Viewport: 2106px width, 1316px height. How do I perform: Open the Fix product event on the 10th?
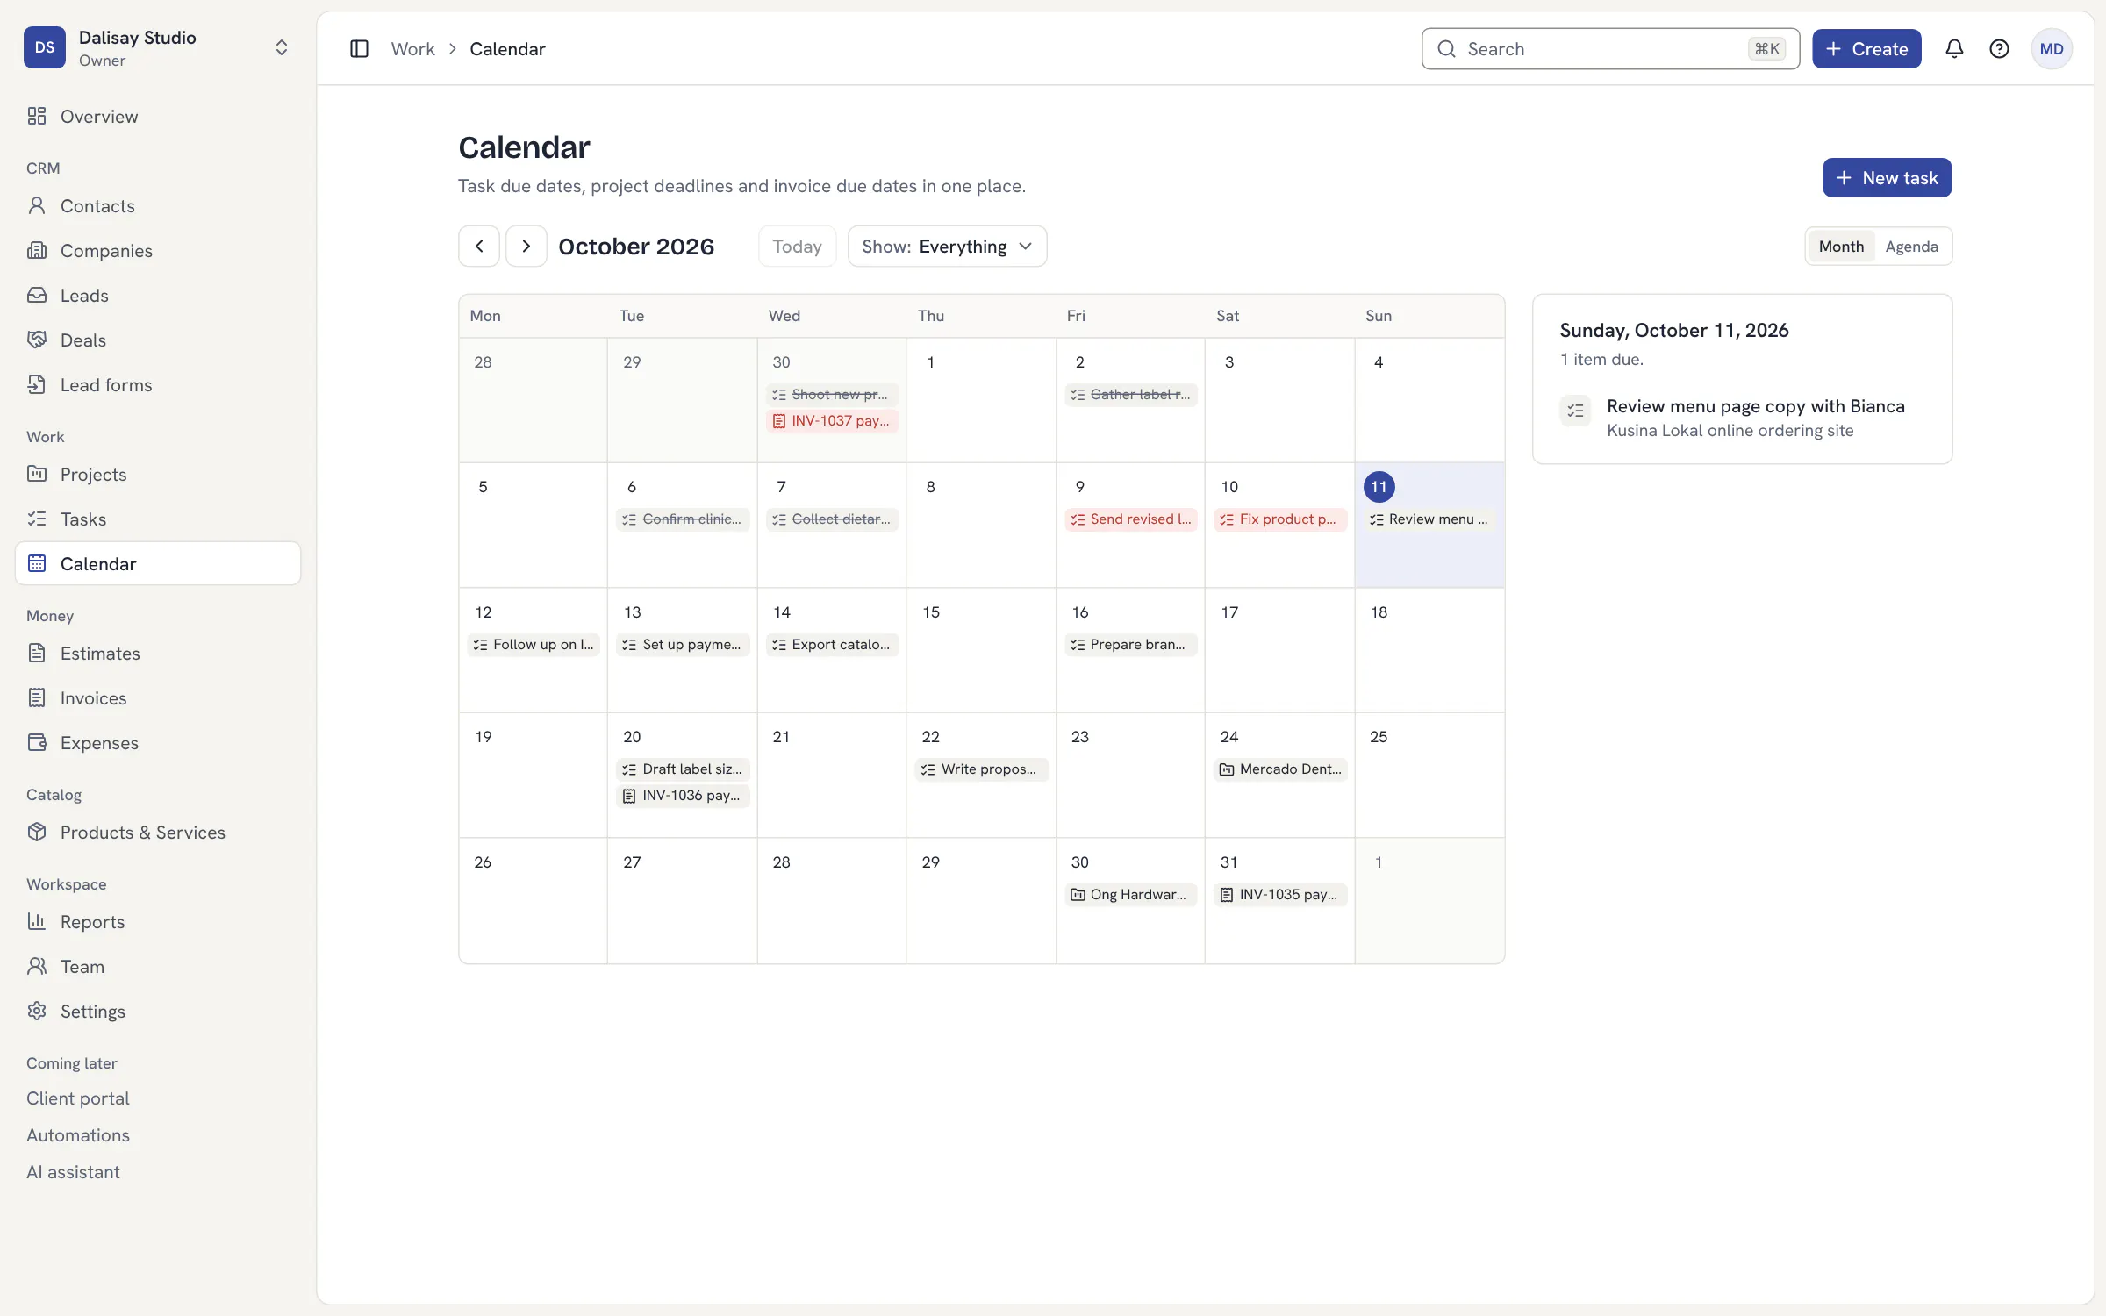[x=1279, y=519]
